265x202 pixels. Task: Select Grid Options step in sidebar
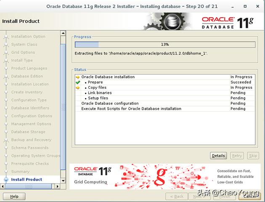[x=23, y=52]
